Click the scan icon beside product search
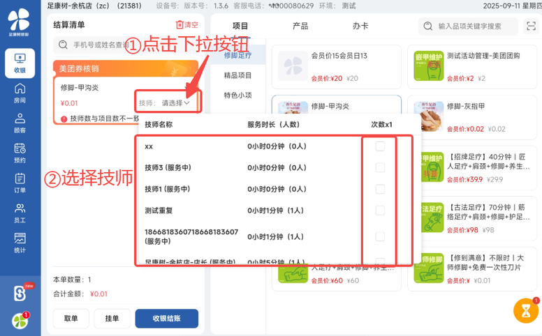The width and height of the screenshot is (542, 336). coord(531,26)
